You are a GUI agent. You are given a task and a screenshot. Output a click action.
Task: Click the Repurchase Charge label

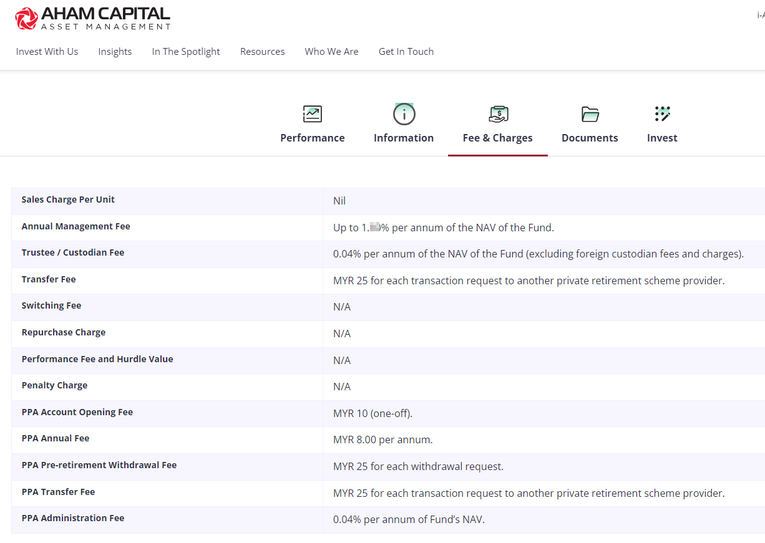[x=64, y=332]
